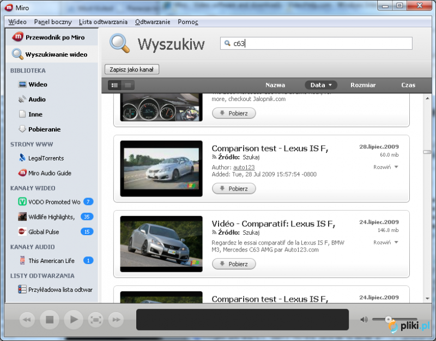Open the Panel boczny menu
Viewport: 436px width, 341px height.
(x=53, y=22)
